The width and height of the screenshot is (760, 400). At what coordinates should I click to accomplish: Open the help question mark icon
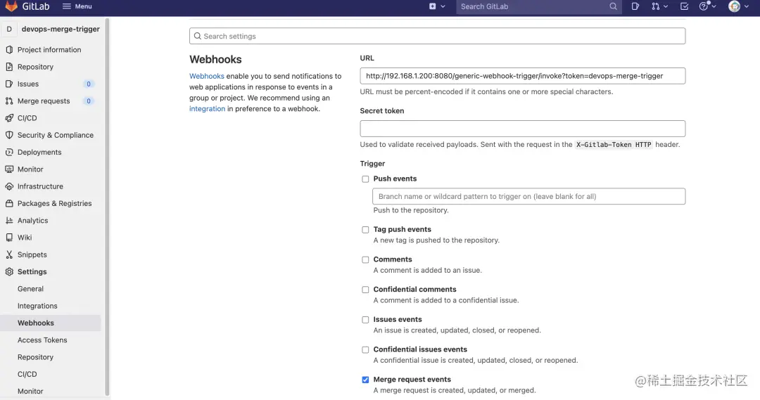pos(704,6)
